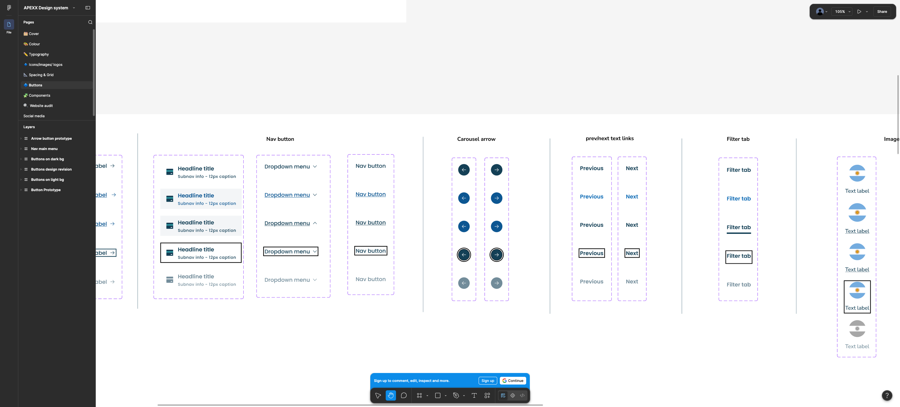Select the Pen tool

(455, 395)
